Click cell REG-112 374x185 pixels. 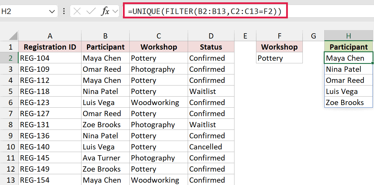pos(50,80)
